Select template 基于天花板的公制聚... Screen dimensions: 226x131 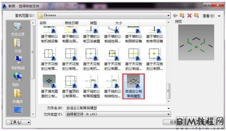pyautogui.click(x=113, y=59)
